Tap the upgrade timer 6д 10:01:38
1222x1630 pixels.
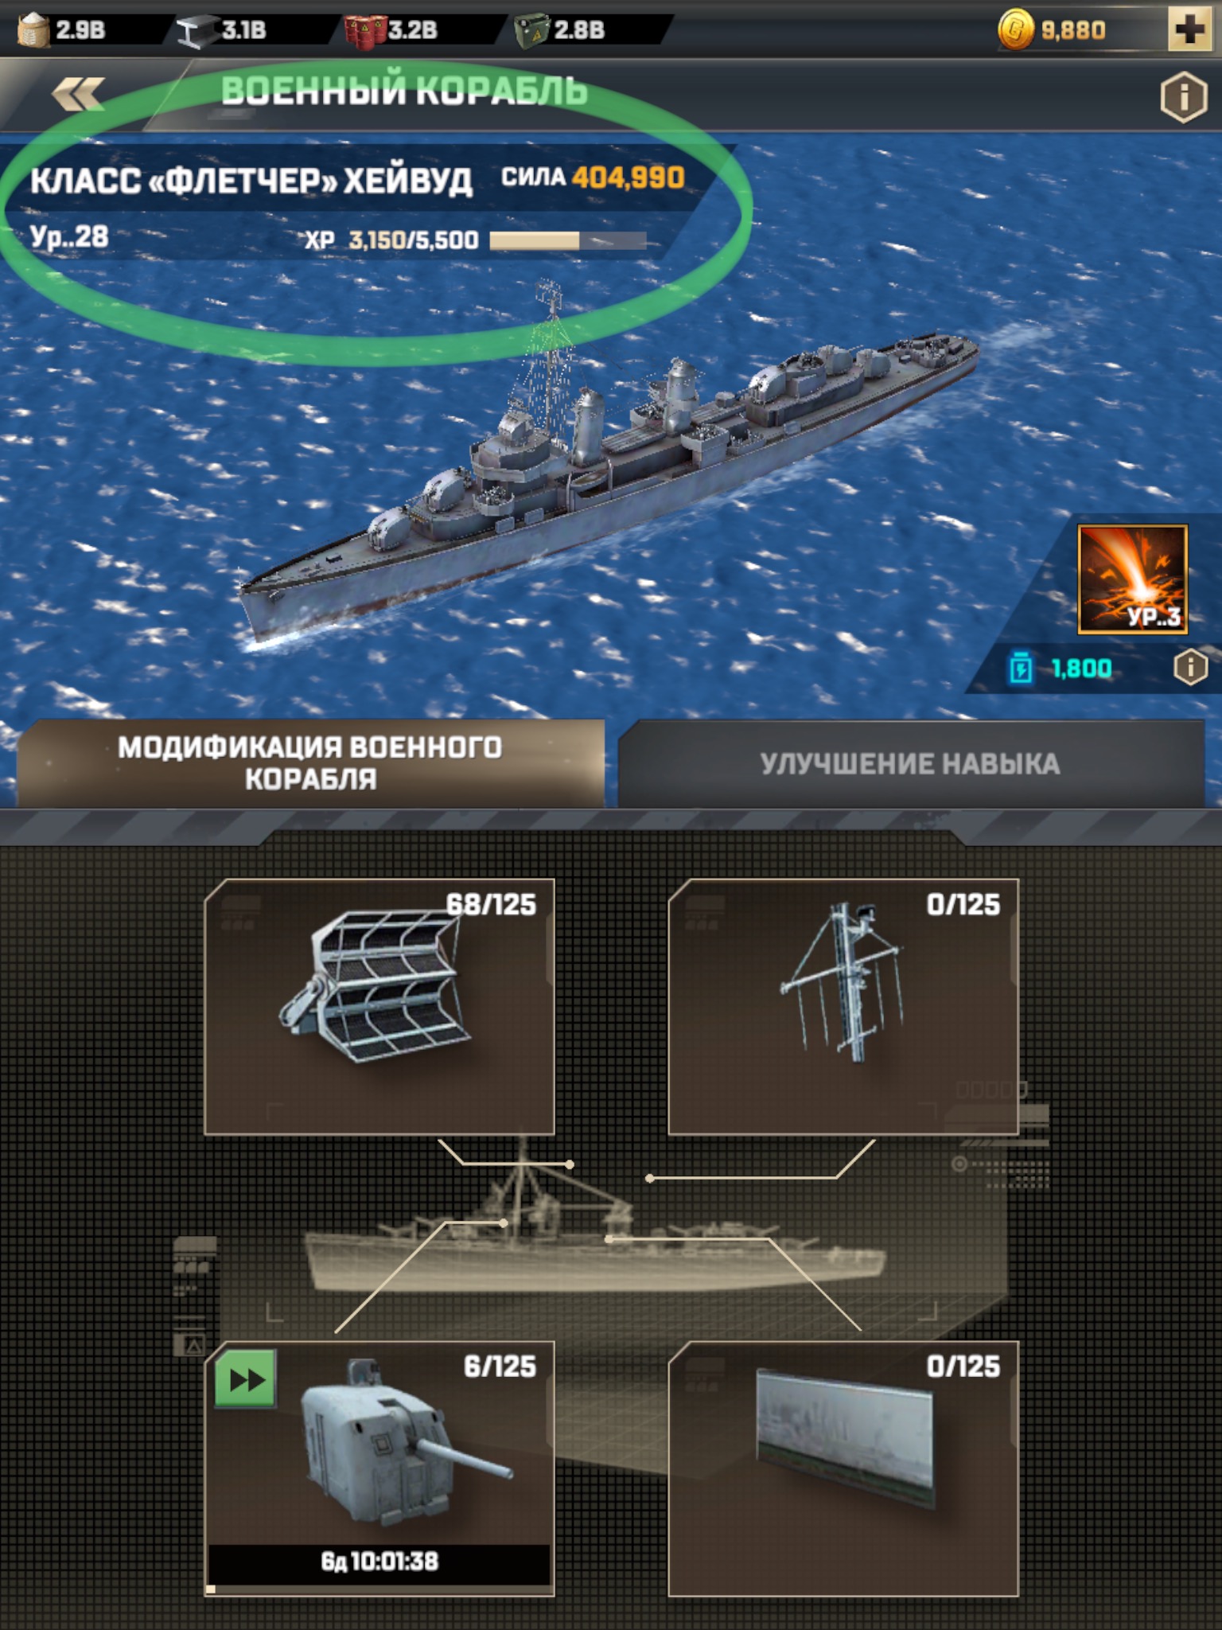(x=379, y=1562)
